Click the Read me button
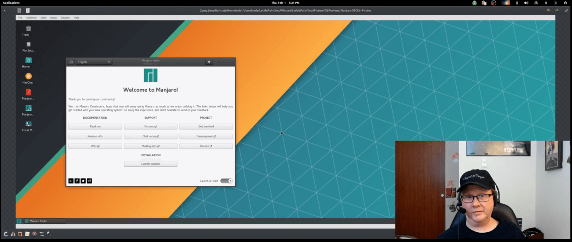Viewport: 572px width, 242px height. [x=95, y=126]
